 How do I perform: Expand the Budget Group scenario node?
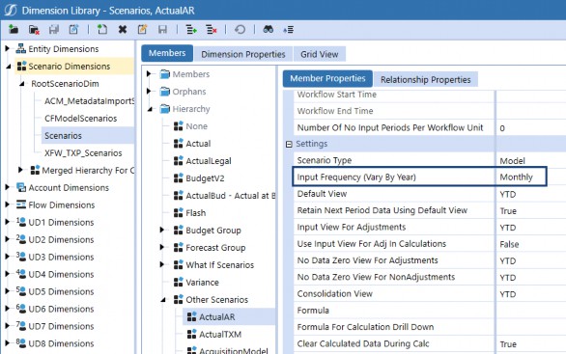point(162,230)
